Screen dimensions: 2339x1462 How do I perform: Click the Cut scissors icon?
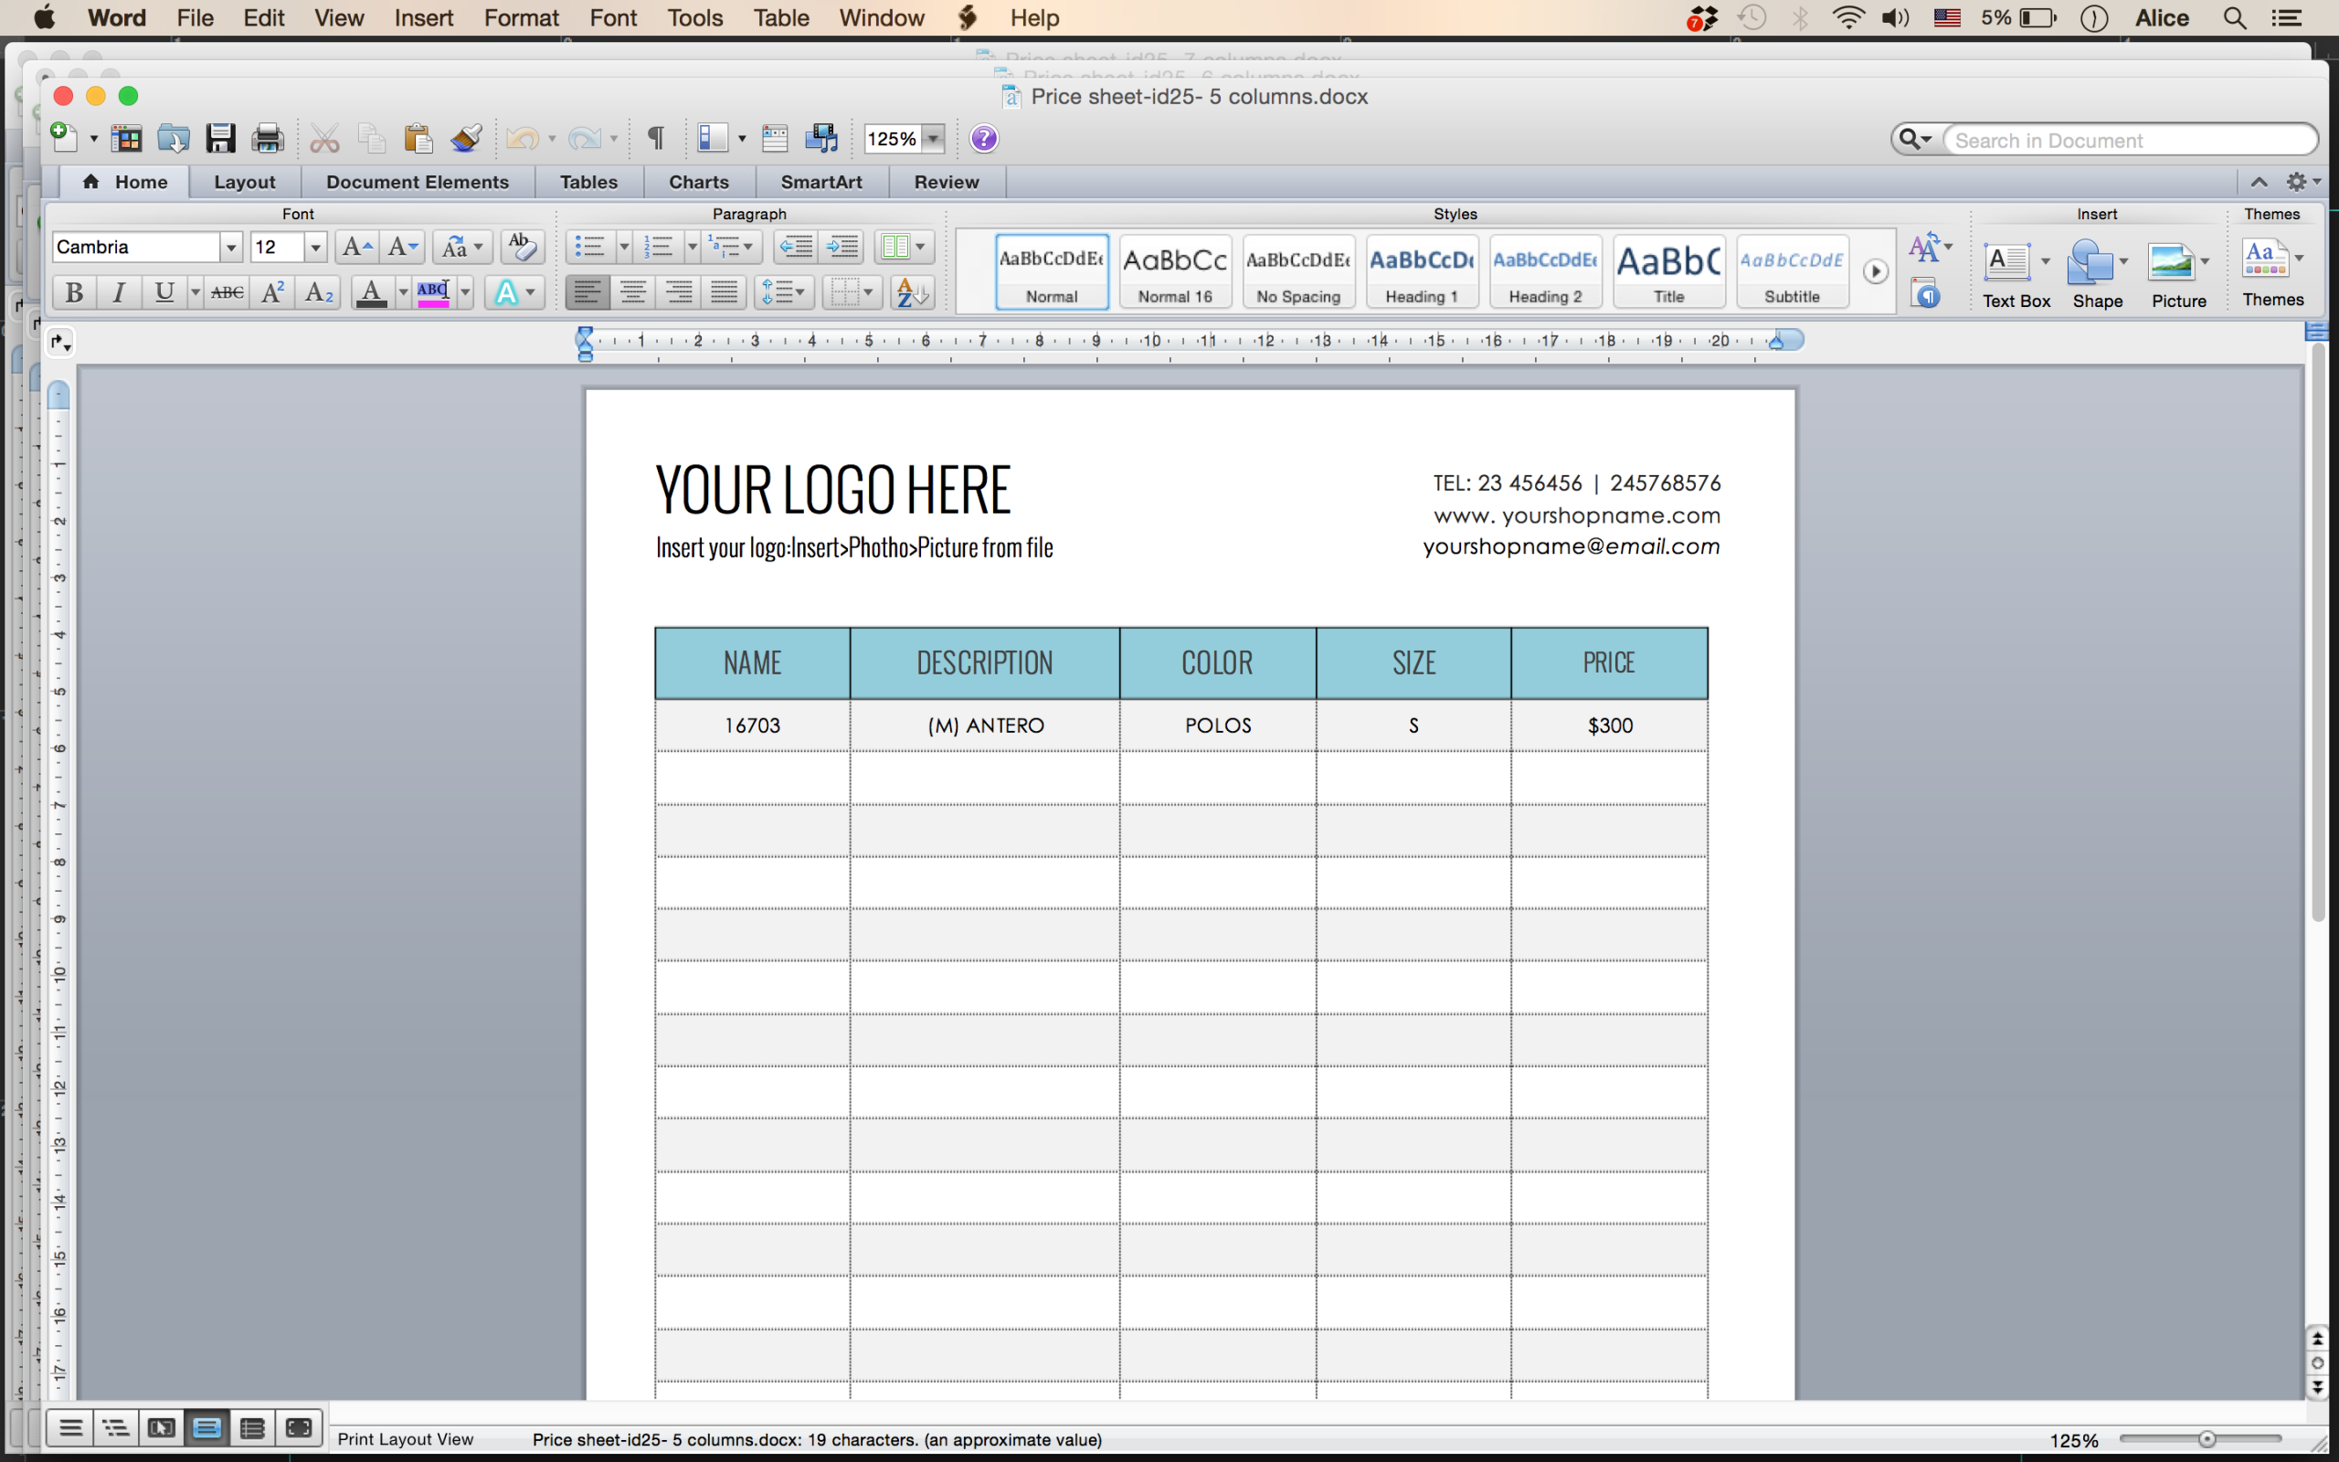coord(324,138)
